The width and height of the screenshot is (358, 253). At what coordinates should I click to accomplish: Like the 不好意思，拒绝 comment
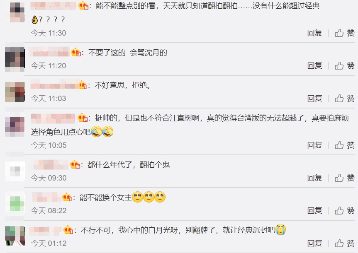345,99
